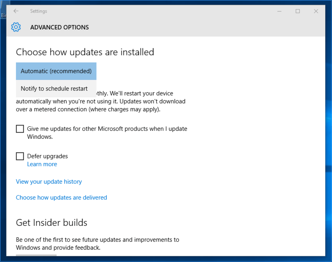This screenshot has height=262, width=332.
Task: Close the Settings window
Action: tap(316, 11)
